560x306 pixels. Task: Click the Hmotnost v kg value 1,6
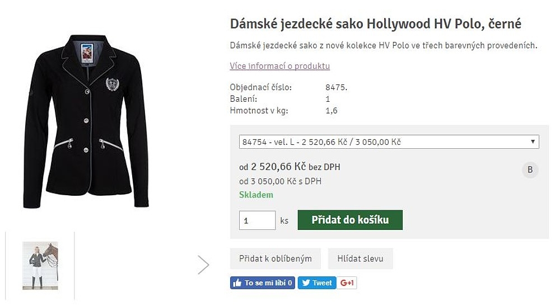(x=332, y=111)
